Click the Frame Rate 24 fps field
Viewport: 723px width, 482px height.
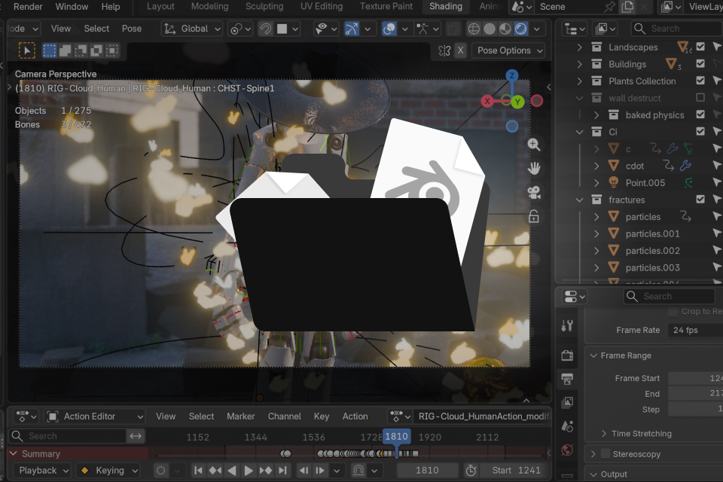tap(695, 331)
